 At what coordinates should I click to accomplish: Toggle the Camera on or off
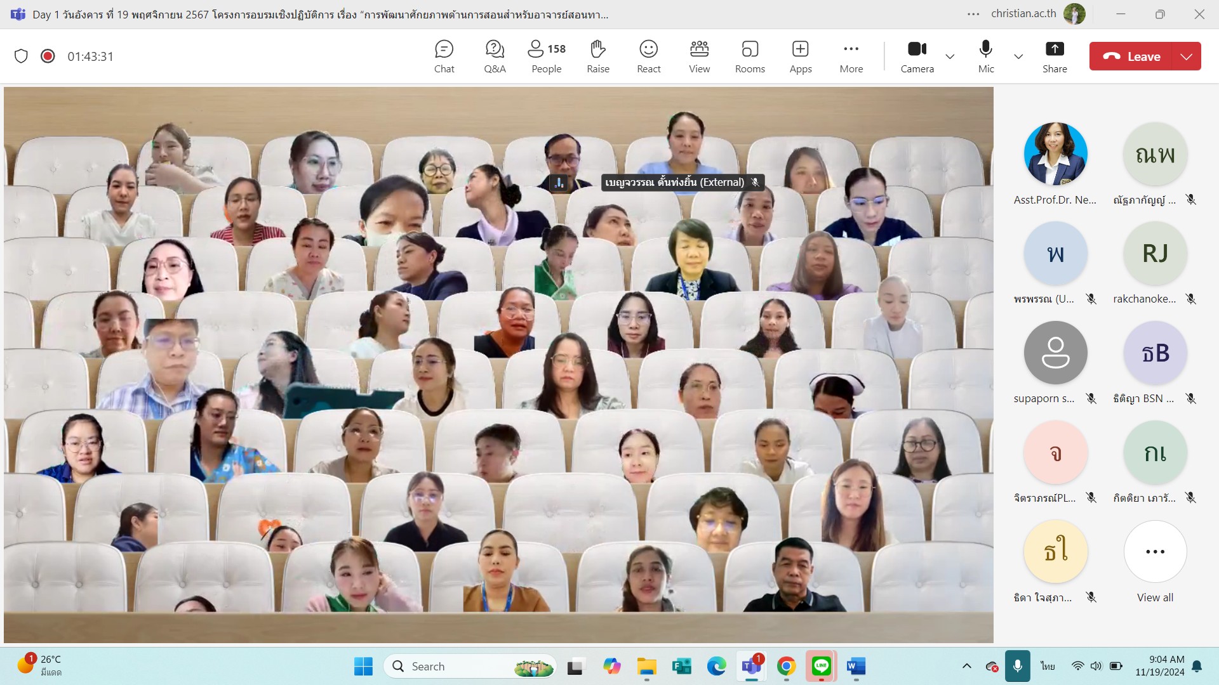tap(917, 56)
